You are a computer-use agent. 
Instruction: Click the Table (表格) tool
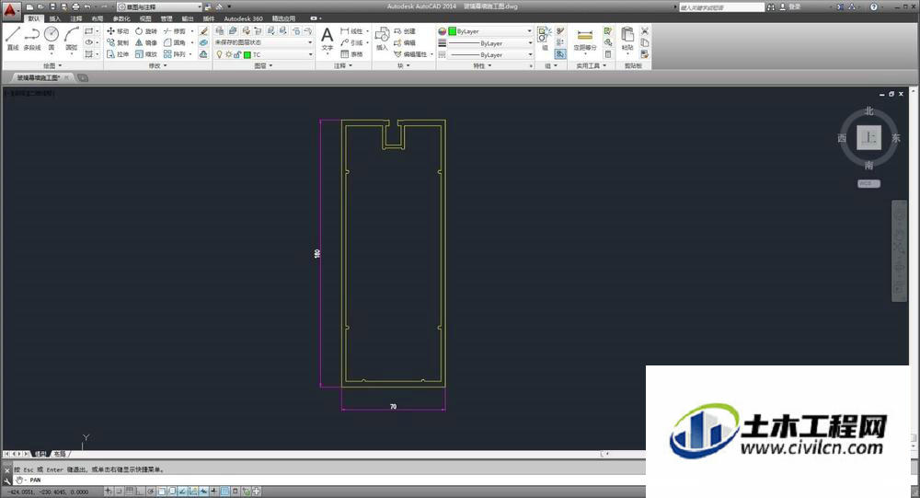click(351, 54)
